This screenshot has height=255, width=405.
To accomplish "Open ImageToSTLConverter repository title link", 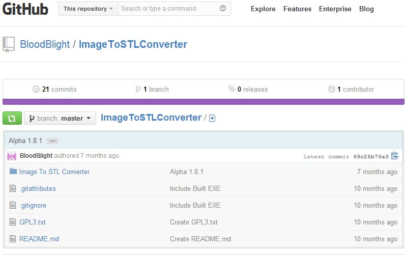I will point(133,44).
